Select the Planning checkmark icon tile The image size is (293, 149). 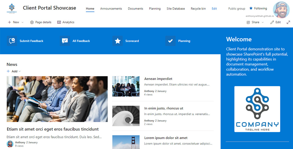click(170, 41)
